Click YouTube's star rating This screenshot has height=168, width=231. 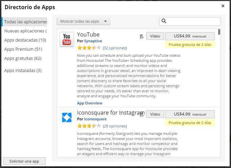click(x=89, y=48)
